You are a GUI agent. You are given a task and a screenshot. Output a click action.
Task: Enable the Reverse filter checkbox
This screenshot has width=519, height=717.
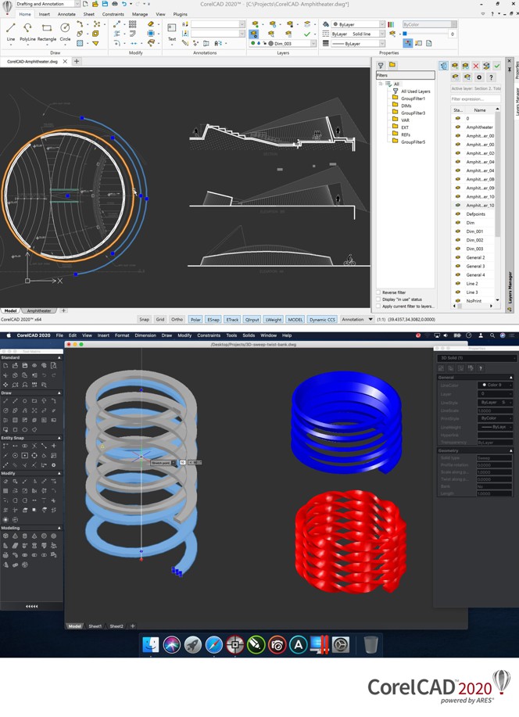[380, 292]
